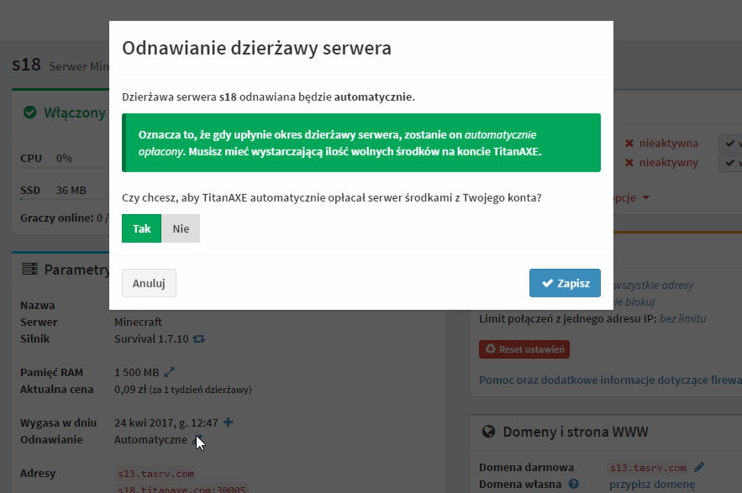Click the Anuluj button in the dialog

(x=149, y=283)
